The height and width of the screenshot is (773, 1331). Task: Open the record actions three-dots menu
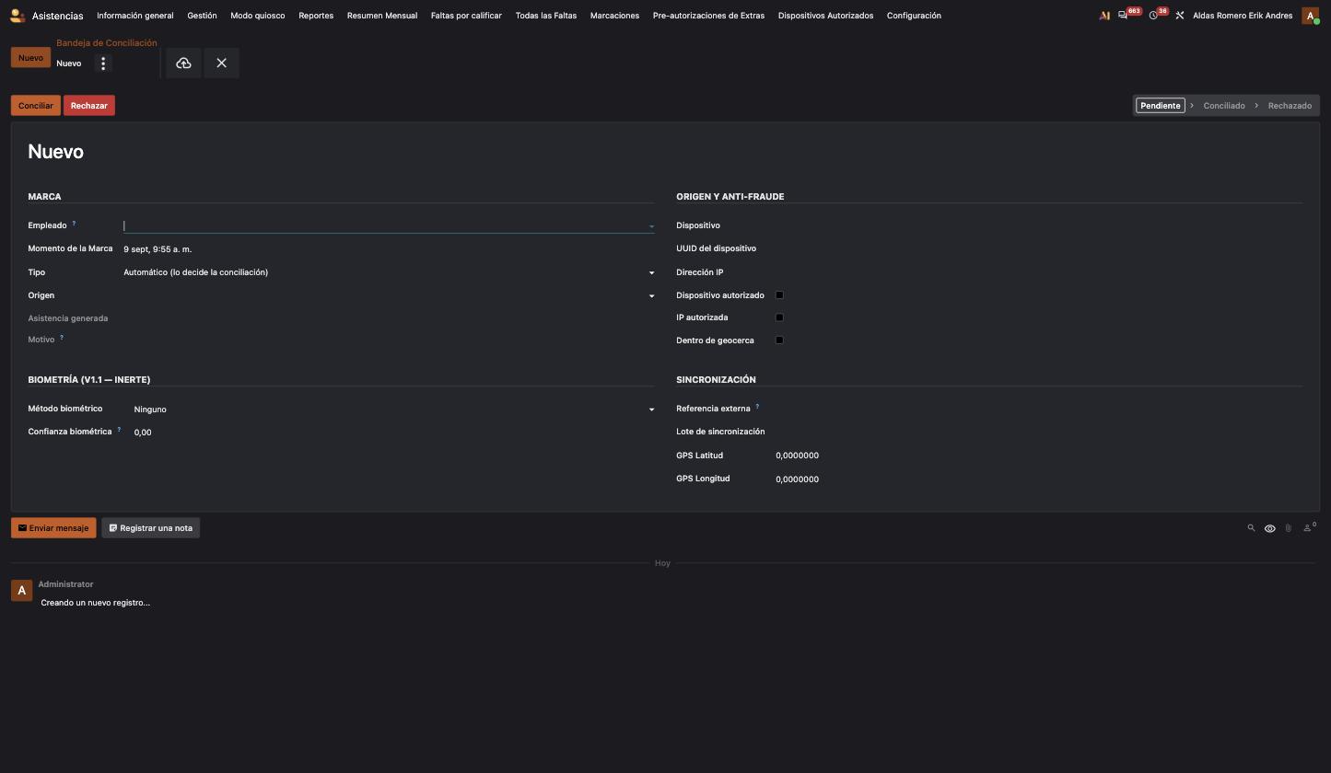(x=103, y=63)
